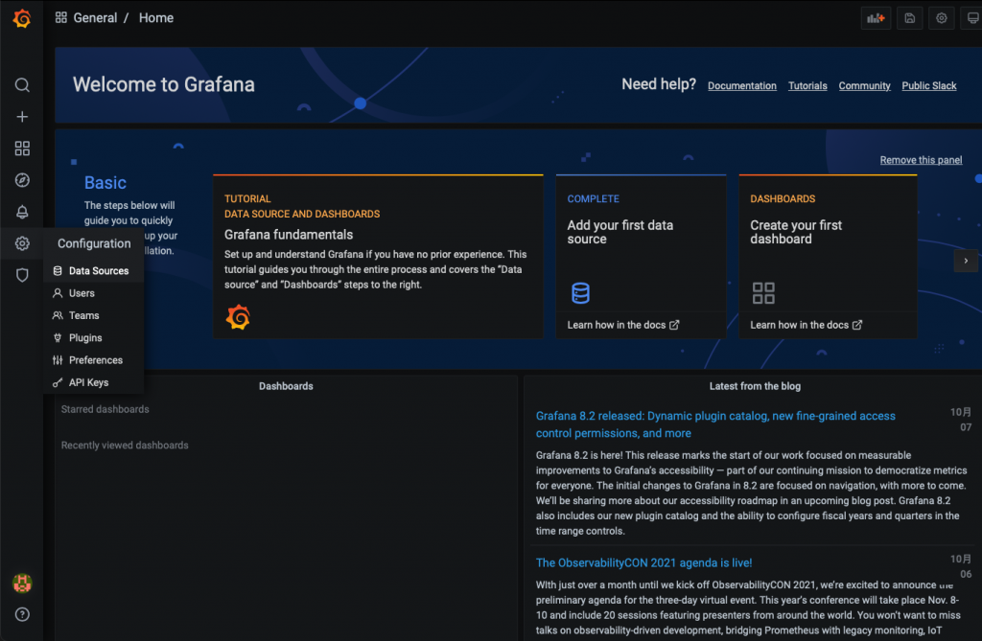982x641 pixels.
Task: Open the Dashboards four-squares sidebar icon
Action: pos(22,149)
